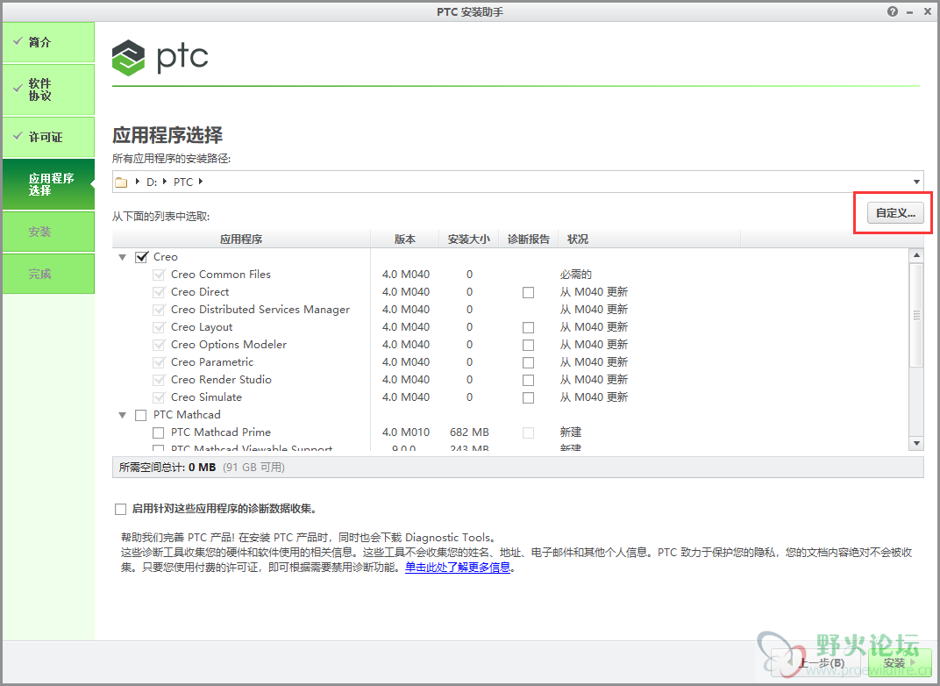The image size is (940, 686).
Task: Select the Creo Distributed Services Manager row
Action: coord(510,310)
